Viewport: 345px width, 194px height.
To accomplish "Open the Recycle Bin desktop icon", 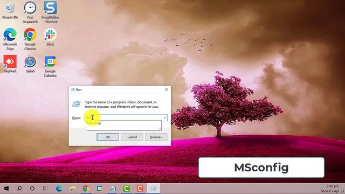I will pyautogui.click(x=10, y=11).
